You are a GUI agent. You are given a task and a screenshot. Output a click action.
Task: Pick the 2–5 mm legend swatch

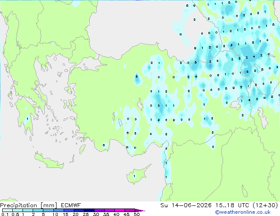38,210
